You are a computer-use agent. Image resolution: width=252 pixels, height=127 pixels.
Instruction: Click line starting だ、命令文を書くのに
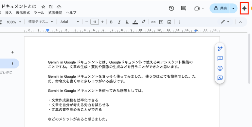point(86,81)
